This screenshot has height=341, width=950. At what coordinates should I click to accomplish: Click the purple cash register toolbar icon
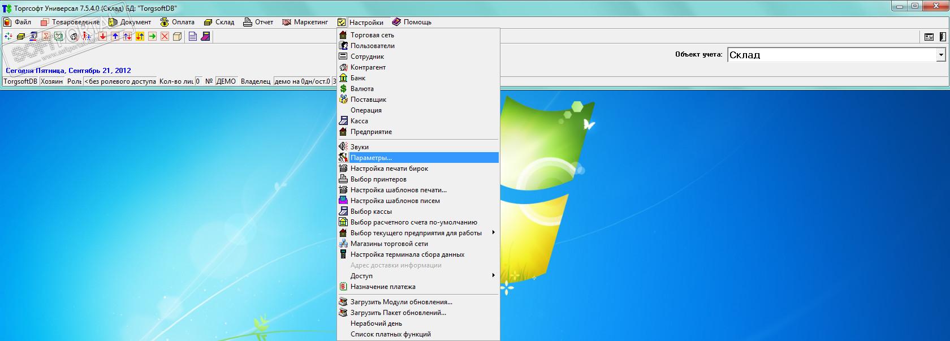point(205,36)
